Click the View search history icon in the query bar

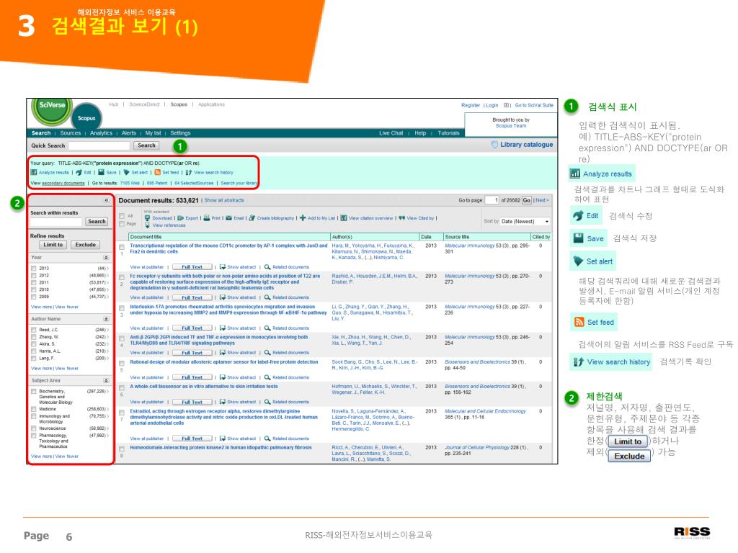coord(189,173)
